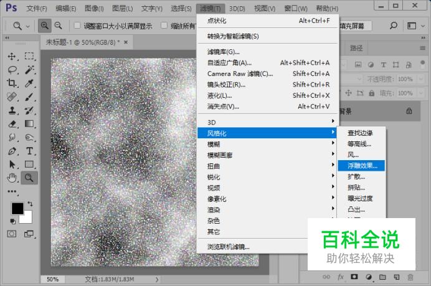431x286 pixels.
Task: Select the Lasso tool
Action: (12, 70)
